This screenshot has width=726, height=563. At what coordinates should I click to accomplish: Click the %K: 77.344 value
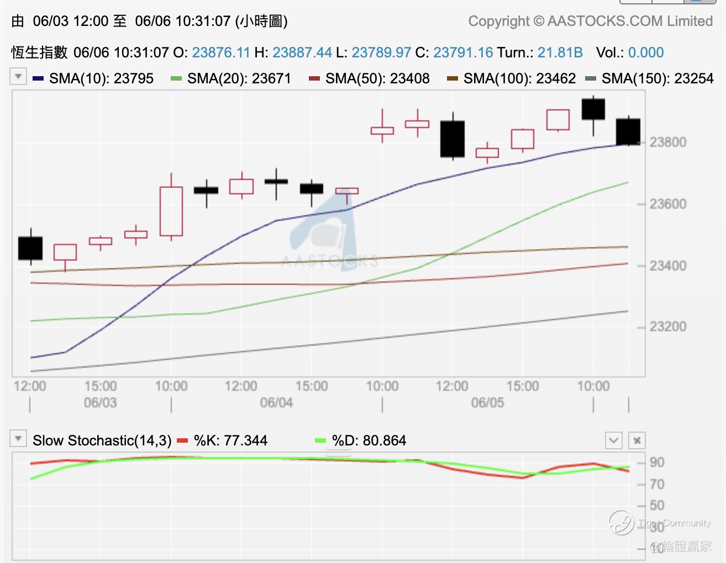[230, 440]
